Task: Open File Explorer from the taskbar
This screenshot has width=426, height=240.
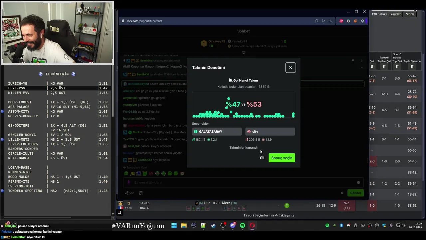Action: (x=184, y=226)
